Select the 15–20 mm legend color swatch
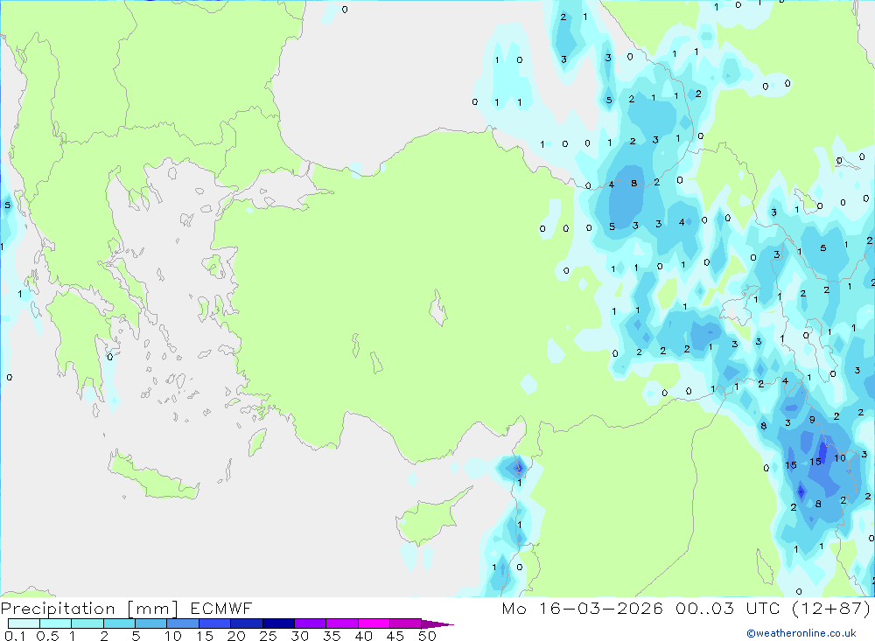Viewport: 875px width, 641px height. (x=215, y=624)
